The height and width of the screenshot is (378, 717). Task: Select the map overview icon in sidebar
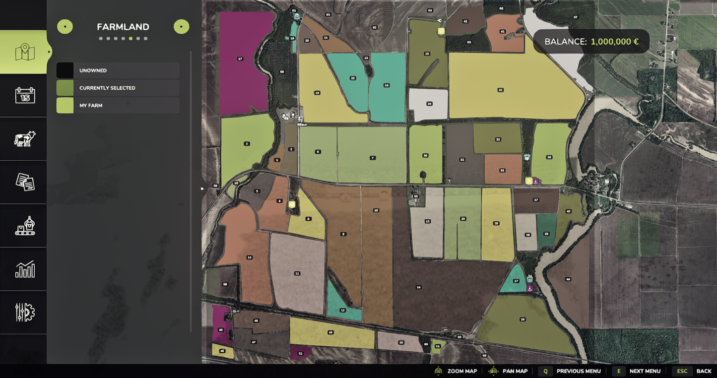24,52
